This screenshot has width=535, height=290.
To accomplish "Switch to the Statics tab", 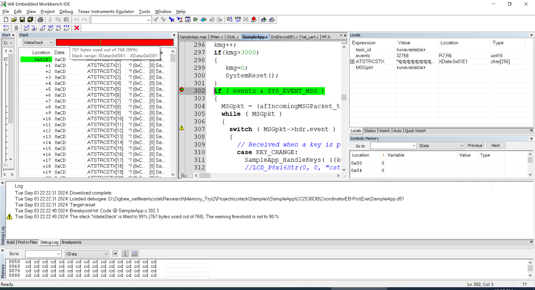I will [370, 131].
